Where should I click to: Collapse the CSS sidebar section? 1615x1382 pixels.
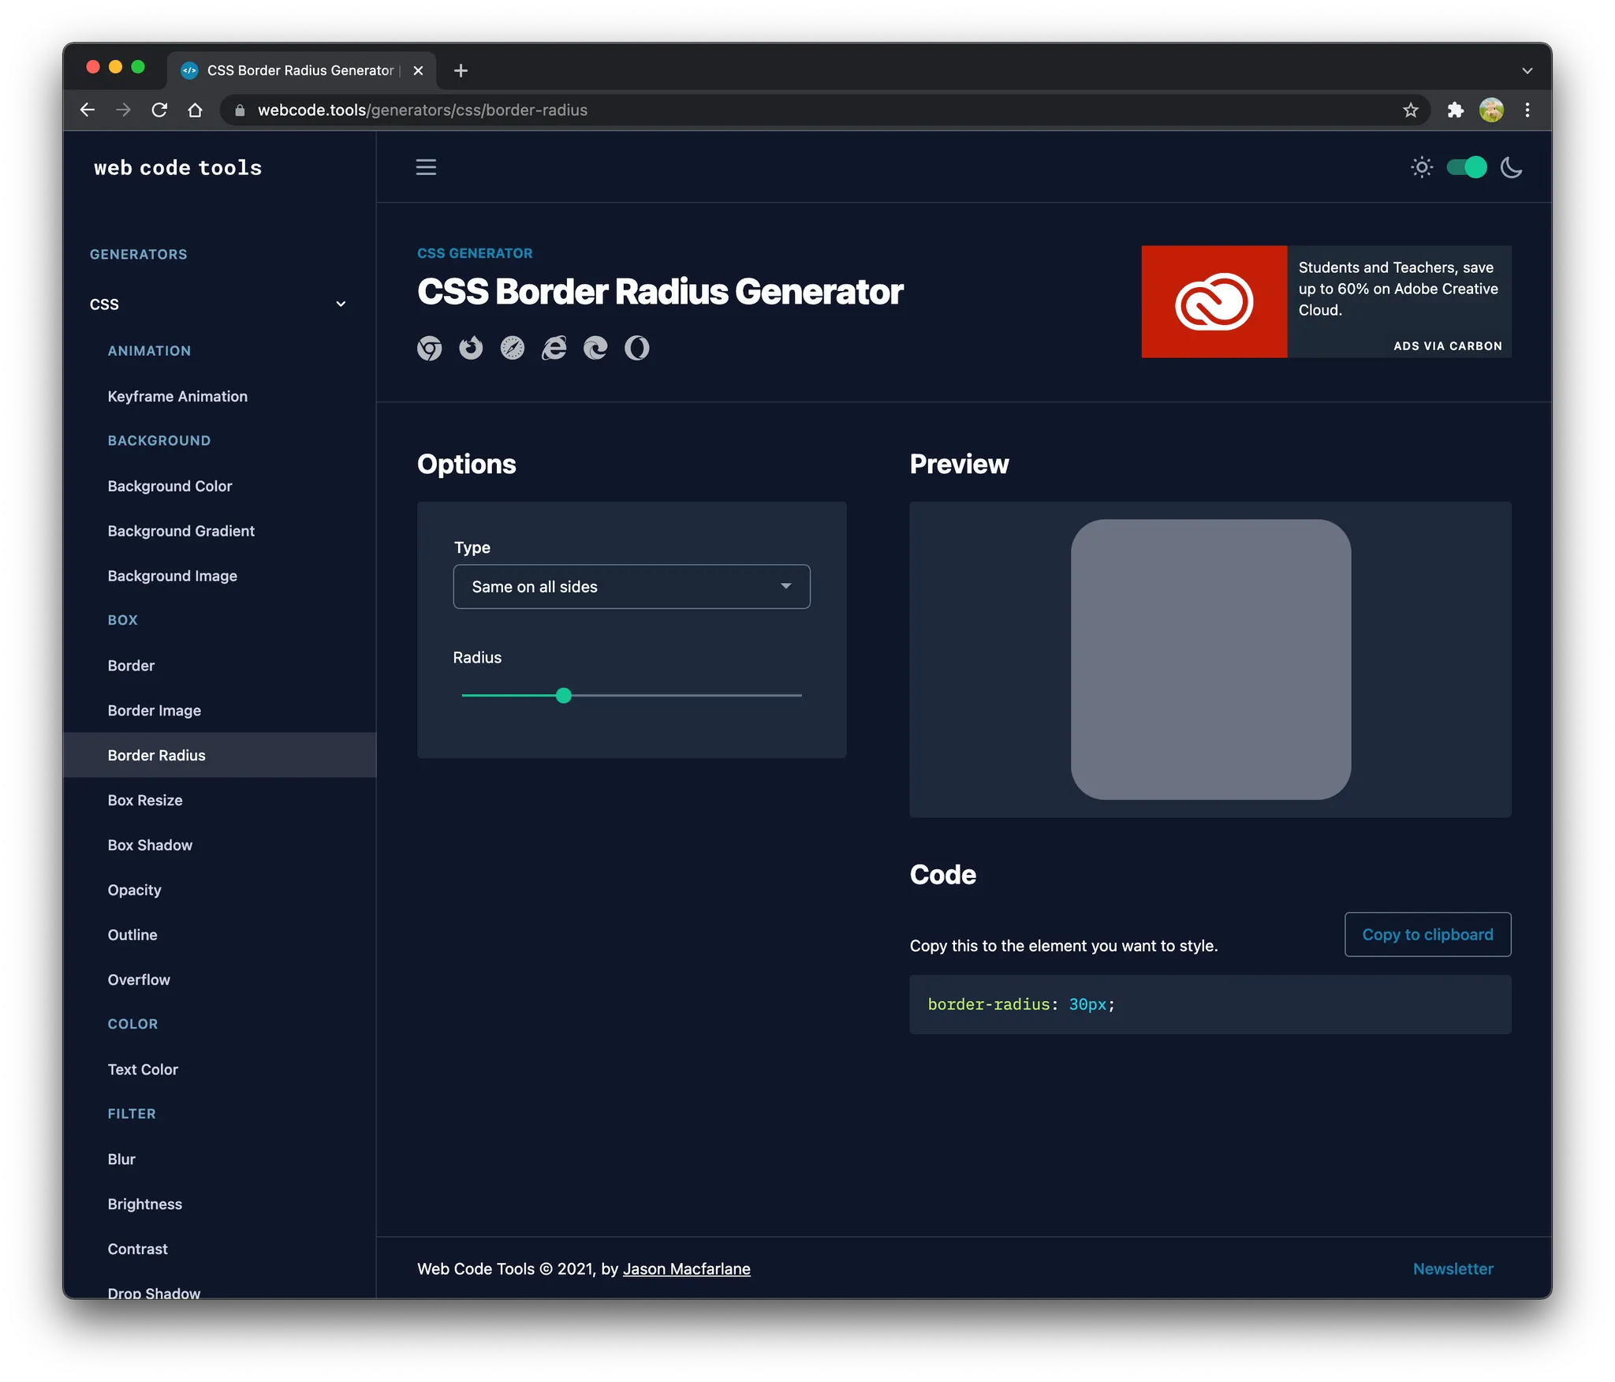(x=341, y=304)
